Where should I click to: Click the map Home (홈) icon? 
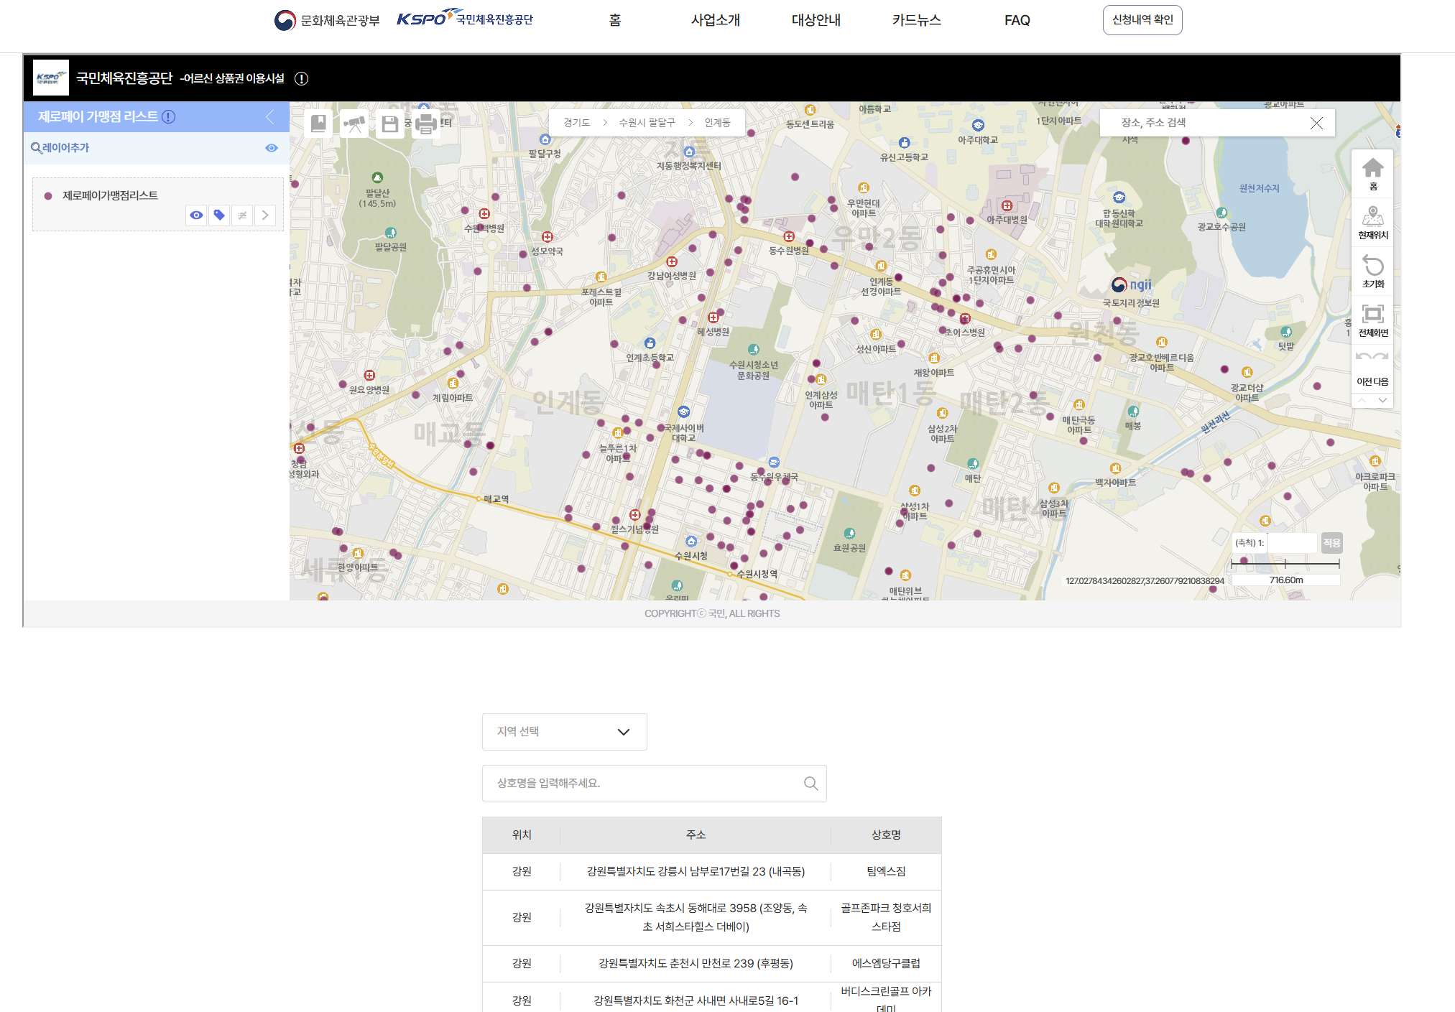(1372, 173)
